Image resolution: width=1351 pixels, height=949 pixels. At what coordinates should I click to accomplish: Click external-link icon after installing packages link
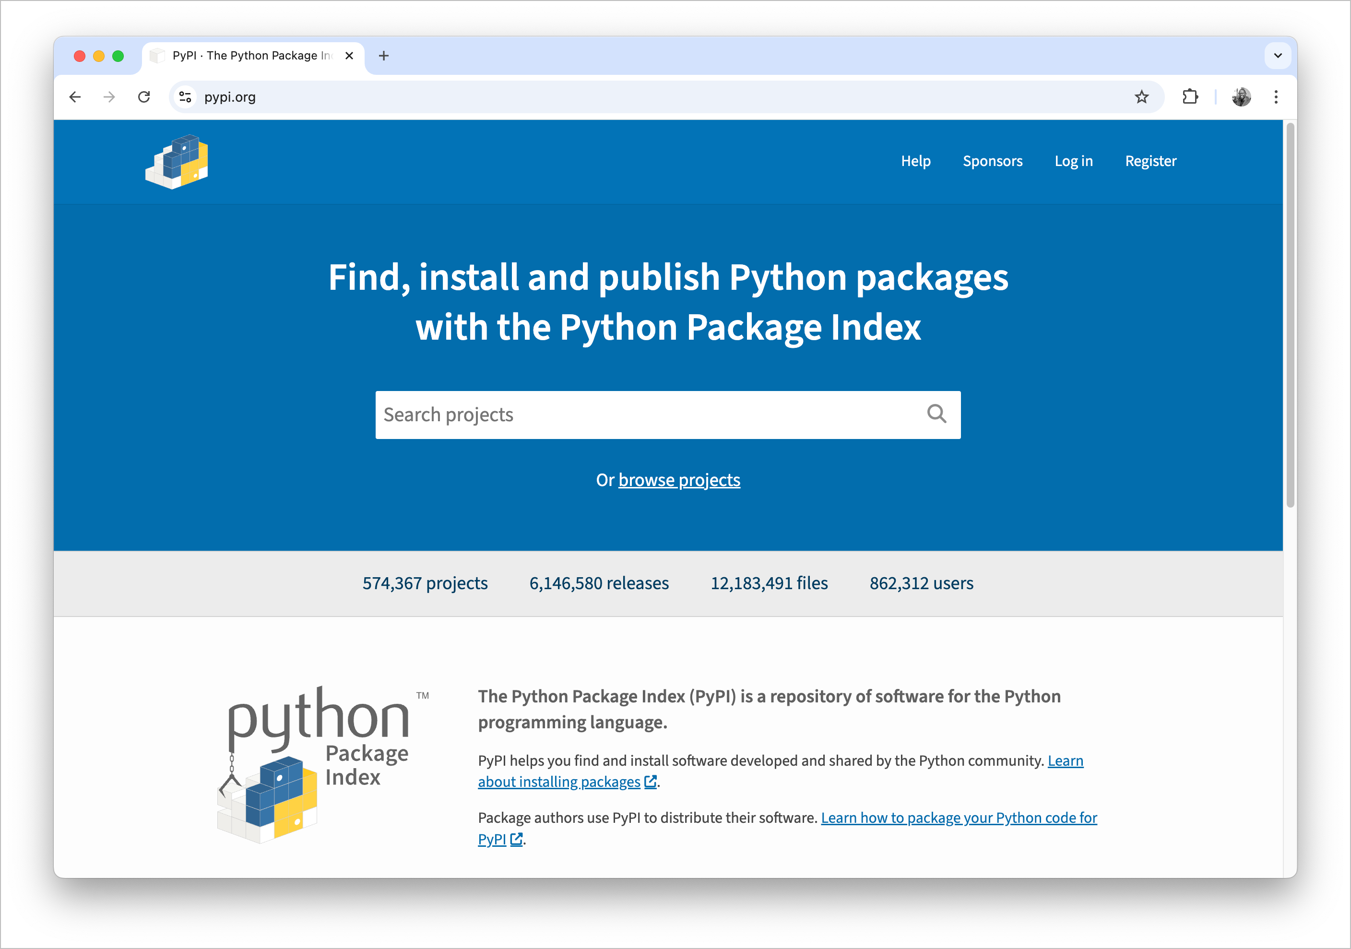pos(650,782)
